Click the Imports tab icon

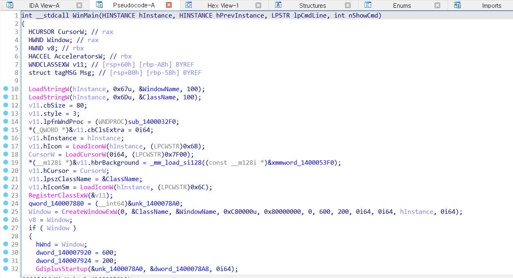coord(457,5)
